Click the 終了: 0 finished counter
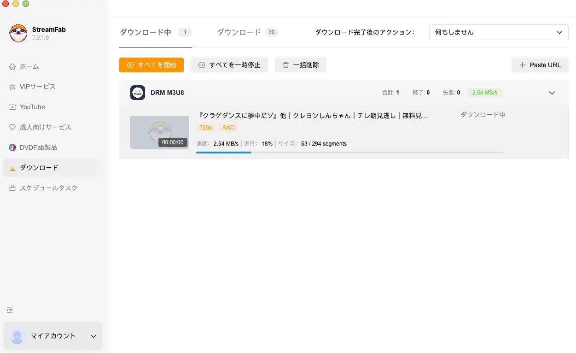This screenshot has height=353, width=576. pos(421,93)
